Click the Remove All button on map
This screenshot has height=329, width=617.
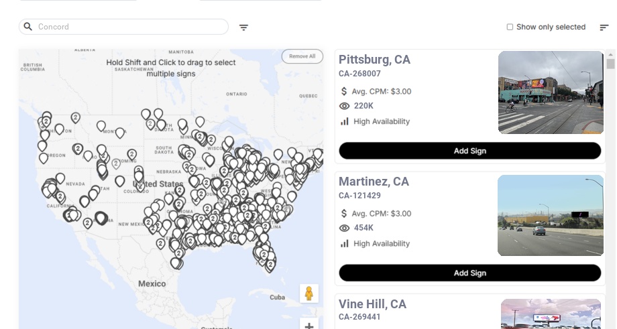(302, 56)
